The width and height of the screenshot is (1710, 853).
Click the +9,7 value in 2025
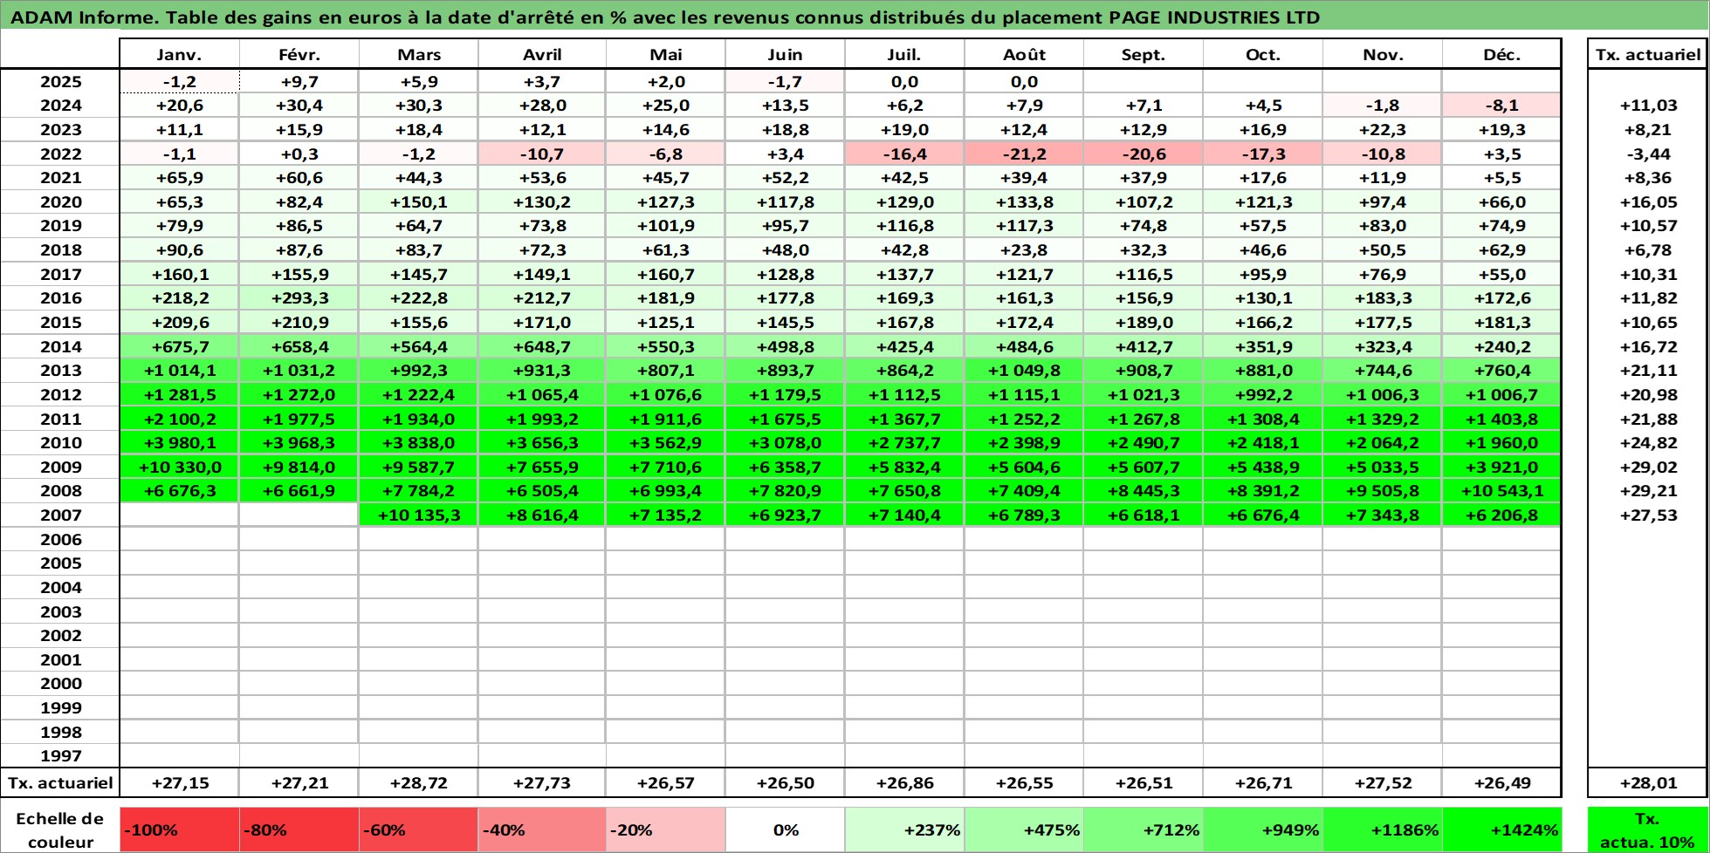tap(299, 82)
